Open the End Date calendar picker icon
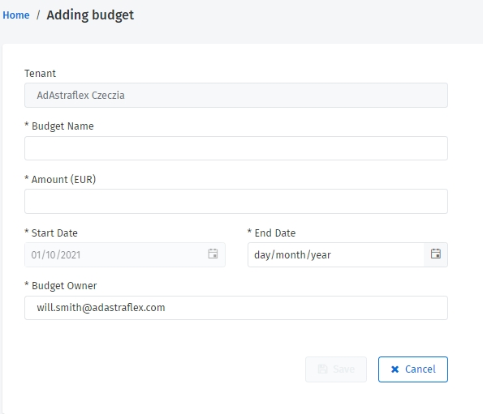 pyautogui.click(x=436, y=254)
